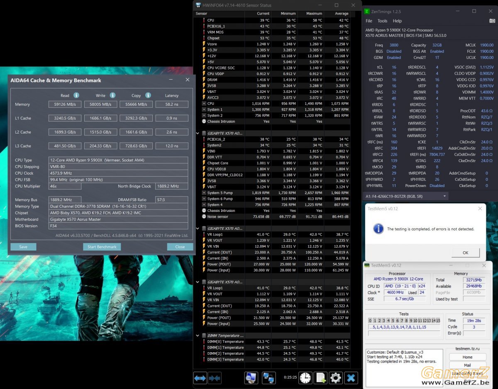This screenshot has height=389, width=498.
Task: Click the Home button in TestMem5
Action: (467, 357)
